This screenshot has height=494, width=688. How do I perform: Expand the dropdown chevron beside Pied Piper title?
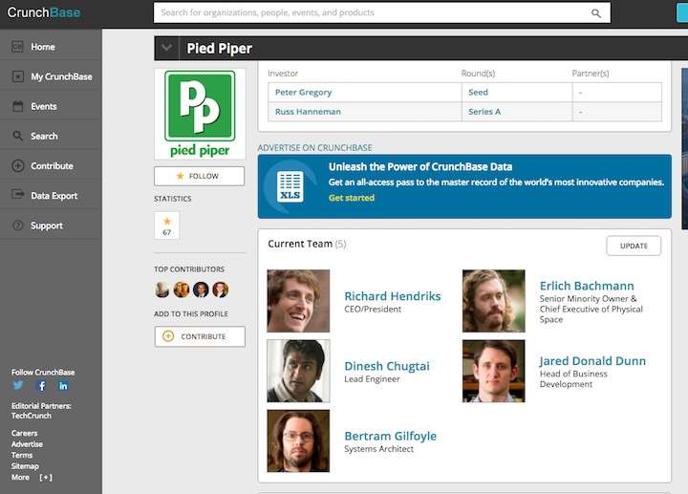[x=166, y=48]
